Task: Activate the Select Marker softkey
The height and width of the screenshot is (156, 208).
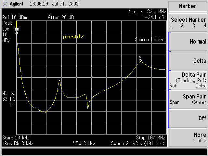Action: 188,22
